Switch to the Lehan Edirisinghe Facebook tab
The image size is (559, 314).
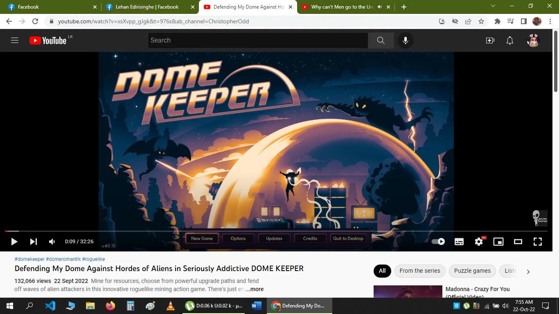[x=150, y=7]
